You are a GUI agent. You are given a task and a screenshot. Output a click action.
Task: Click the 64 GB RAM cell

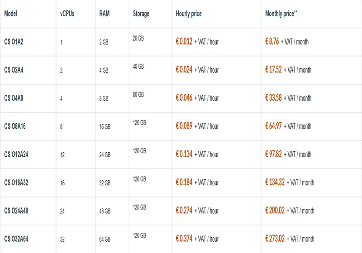pos(105,239)
